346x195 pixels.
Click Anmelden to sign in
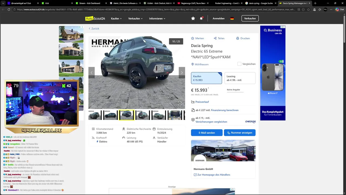pyautogui.click(x=218, y=18)
